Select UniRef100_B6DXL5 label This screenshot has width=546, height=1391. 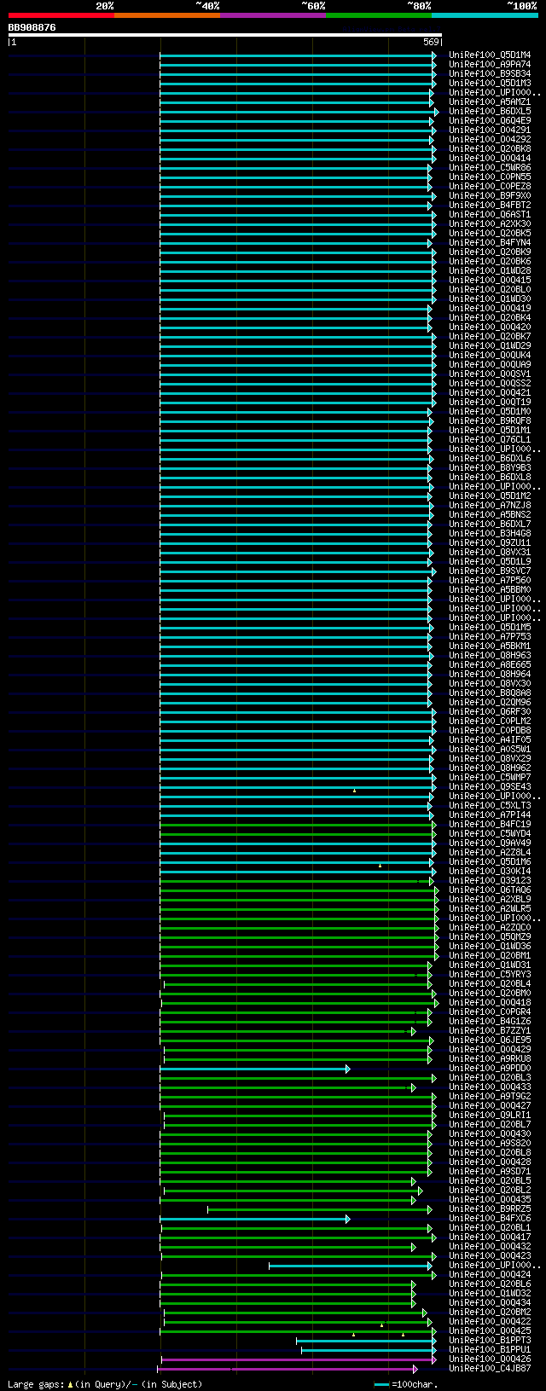490,112
